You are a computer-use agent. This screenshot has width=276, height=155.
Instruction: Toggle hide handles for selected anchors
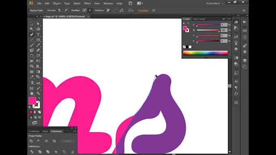(x=90, y=11)
